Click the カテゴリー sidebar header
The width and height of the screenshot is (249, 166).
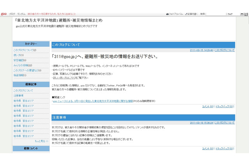[x=31, y=44]
